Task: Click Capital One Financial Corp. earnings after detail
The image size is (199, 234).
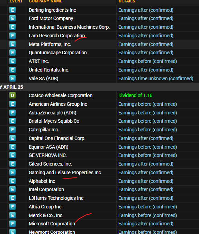Action: [146, 138]
